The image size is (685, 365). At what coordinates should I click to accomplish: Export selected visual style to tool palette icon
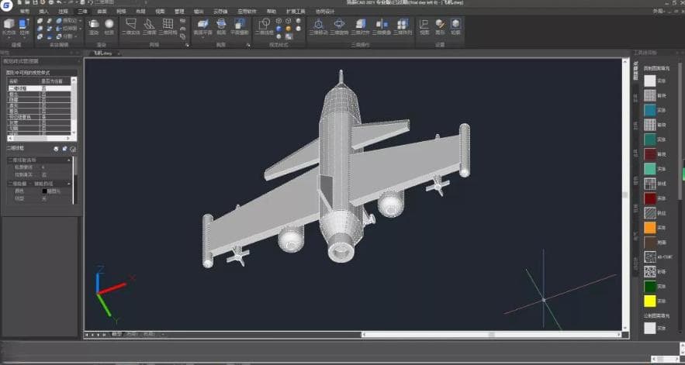click(73, 149)
